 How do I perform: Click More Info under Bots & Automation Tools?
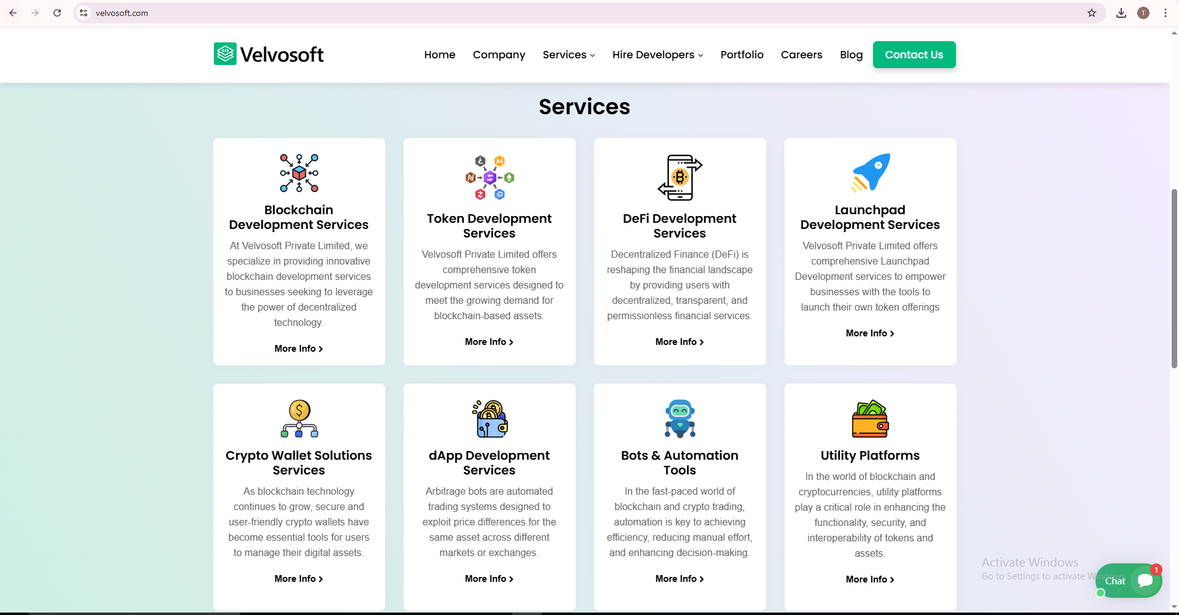680,579
